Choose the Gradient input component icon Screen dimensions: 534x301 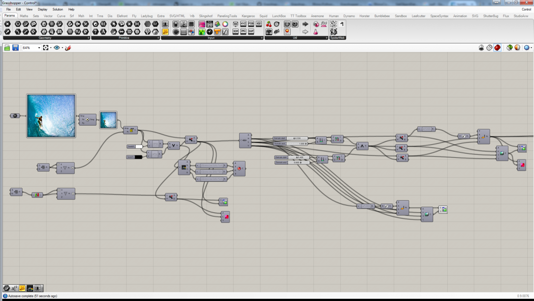pos(201,24)
